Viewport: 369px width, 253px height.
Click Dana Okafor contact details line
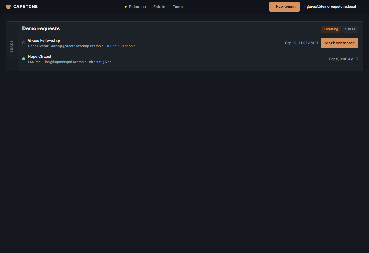pyautogui.click(x=82, y=46)
